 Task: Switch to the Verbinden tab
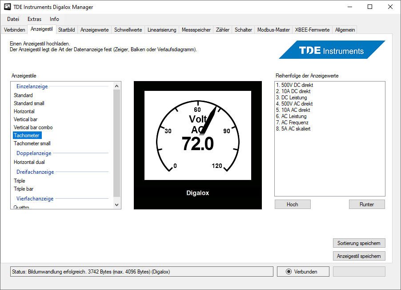(15, 30)
